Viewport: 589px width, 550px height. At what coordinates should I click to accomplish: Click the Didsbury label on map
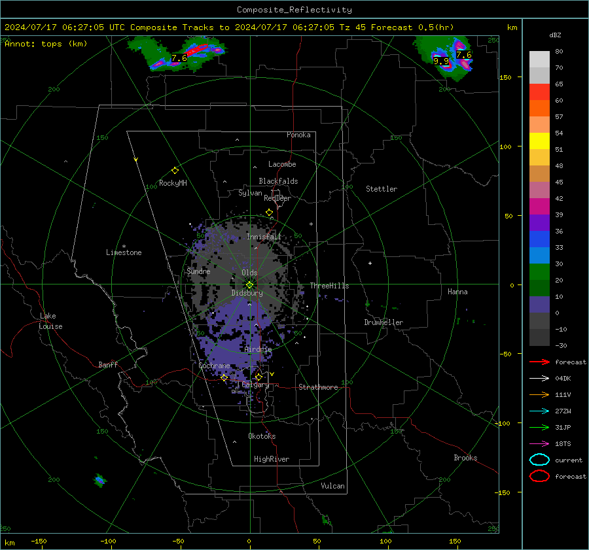(x=247, y=293)
